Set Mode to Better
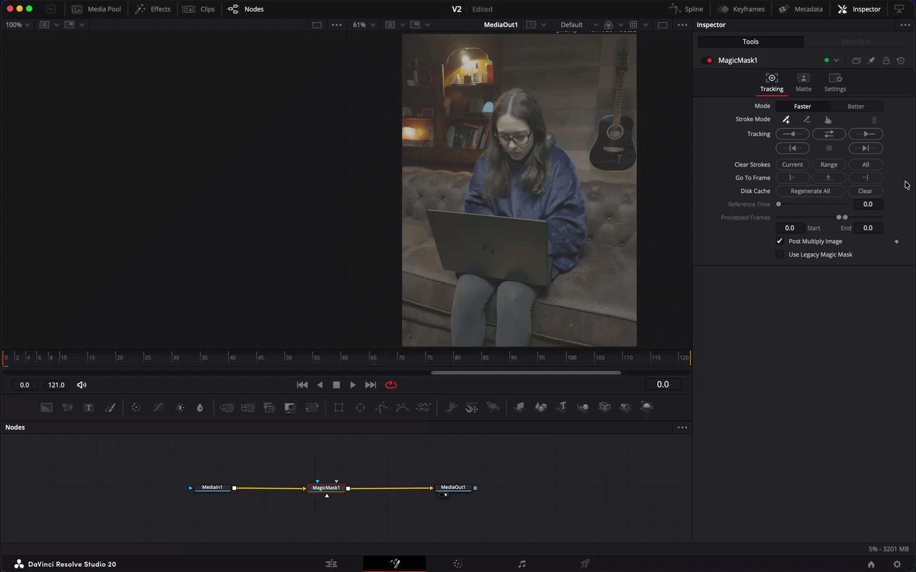Image resolution: width=916 pixels, height=572 pixels. coord(856,106)
